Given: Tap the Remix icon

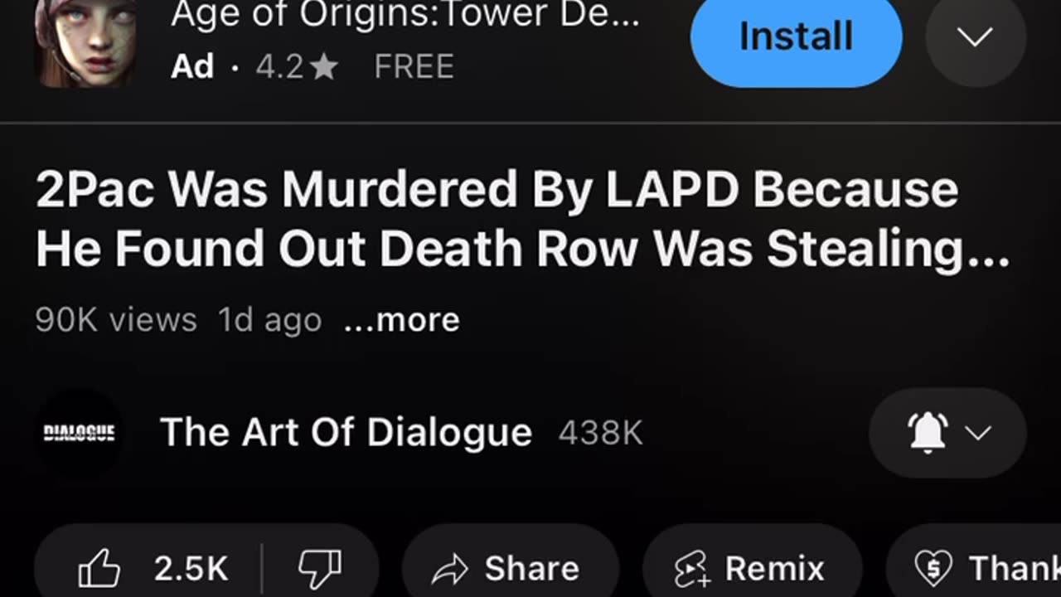Looking at the screenshot, I should pyautogui.click(x=691, y=569).
